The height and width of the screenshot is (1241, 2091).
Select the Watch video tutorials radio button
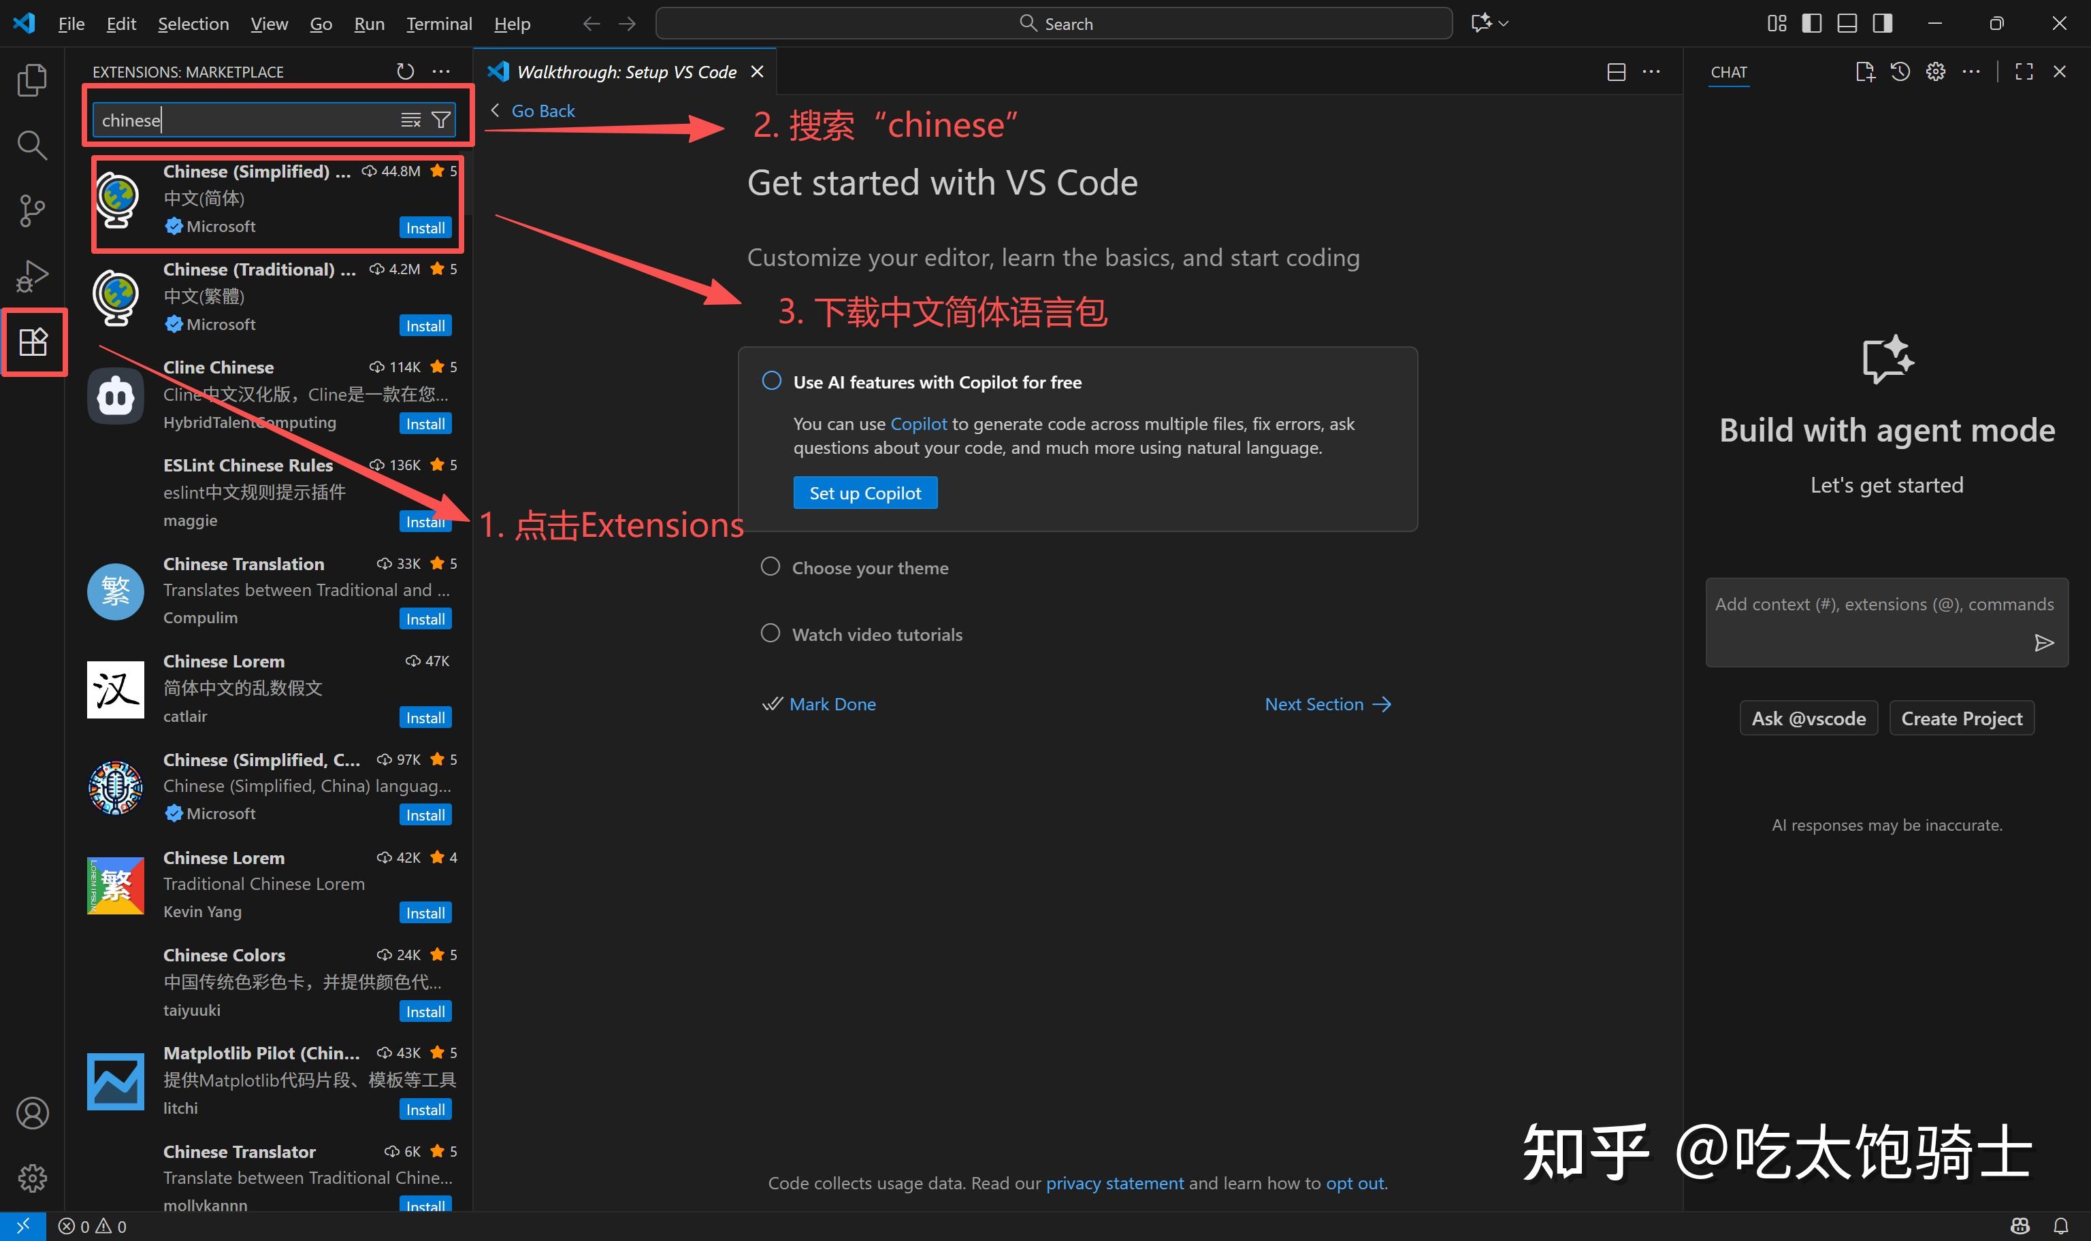[771, 633]
